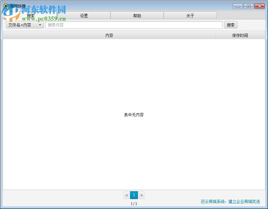The image size is (268, 209).
Task: Click the next page arrow icon
Action: click(142, 195)
